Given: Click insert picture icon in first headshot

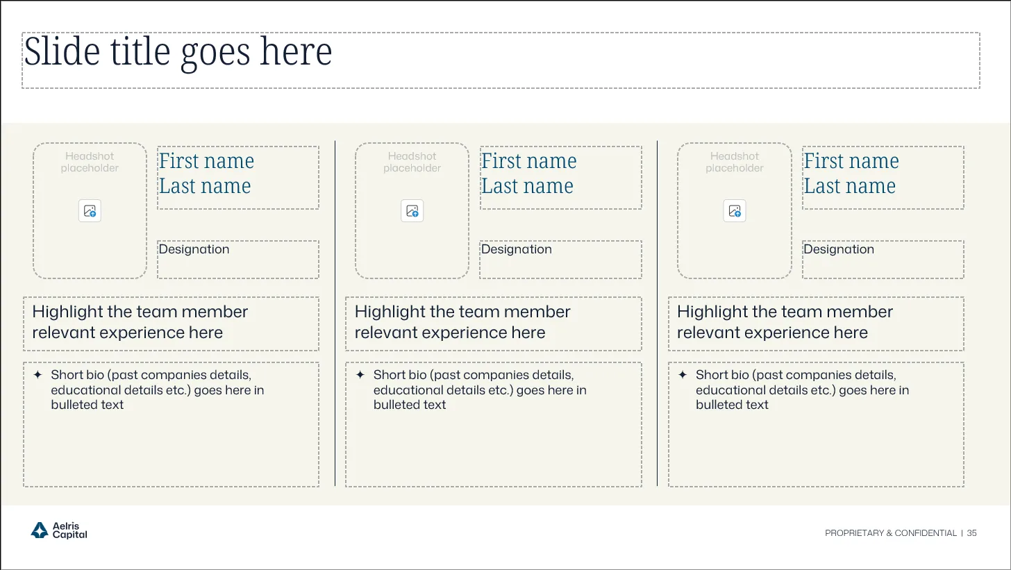Looking at the screenshot, I should coord(90,211).
